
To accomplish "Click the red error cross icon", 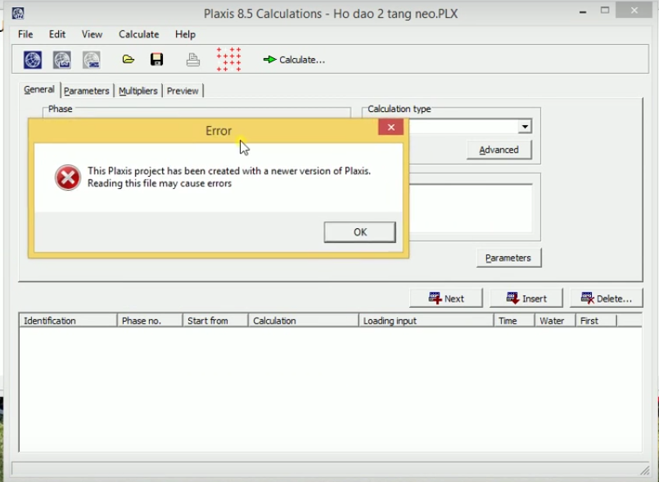I will [68, 178].
